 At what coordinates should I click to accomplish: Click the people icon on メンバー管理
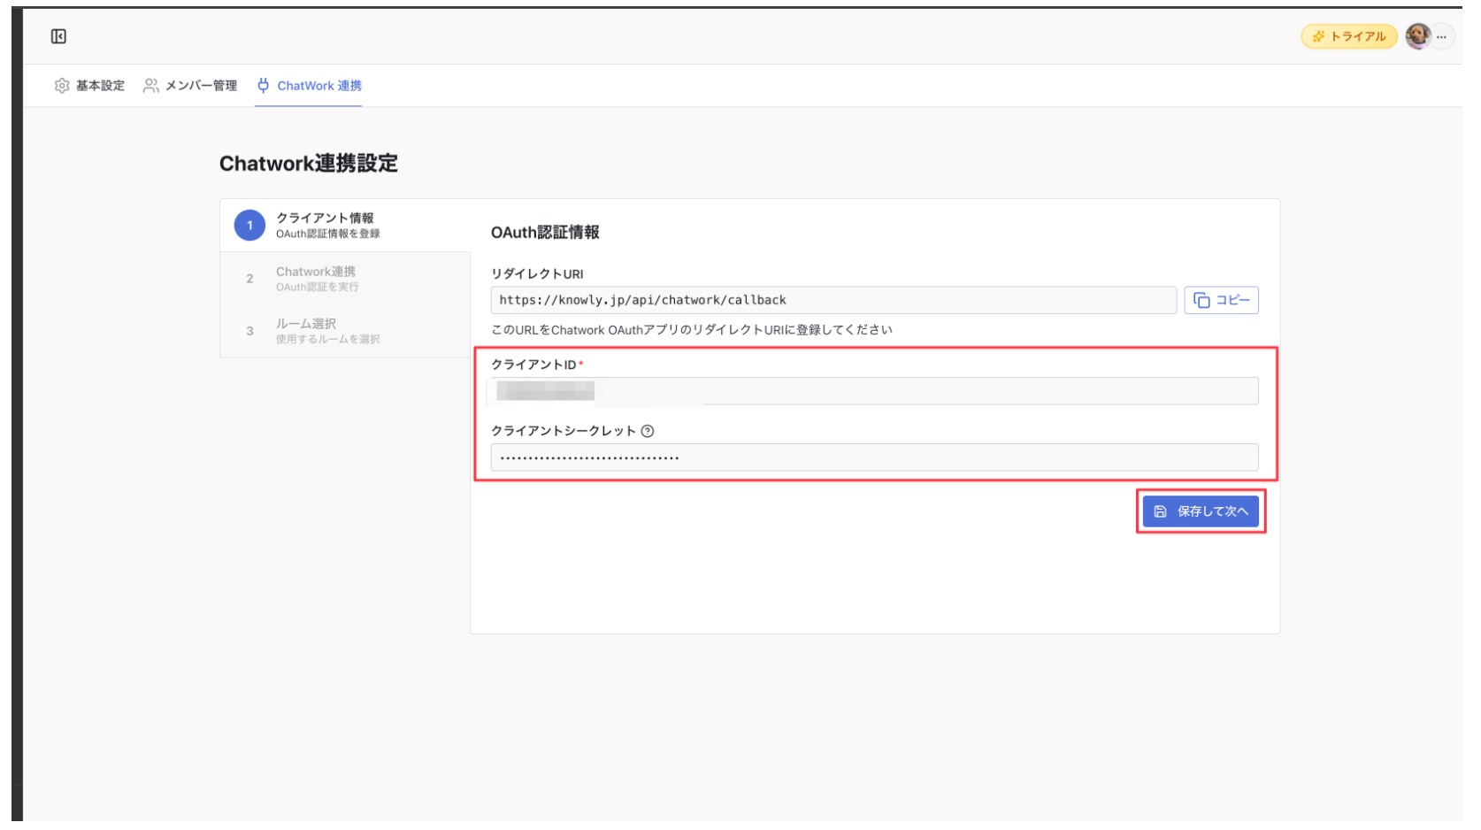click(x=150, y=86)
